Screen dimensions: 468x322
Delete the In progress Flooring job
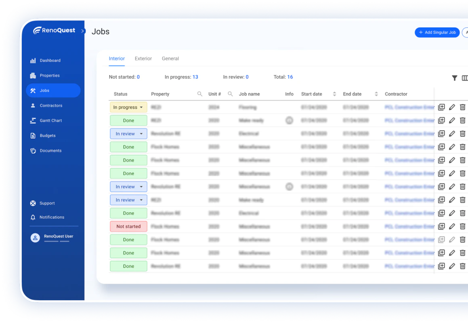(462, 107)
